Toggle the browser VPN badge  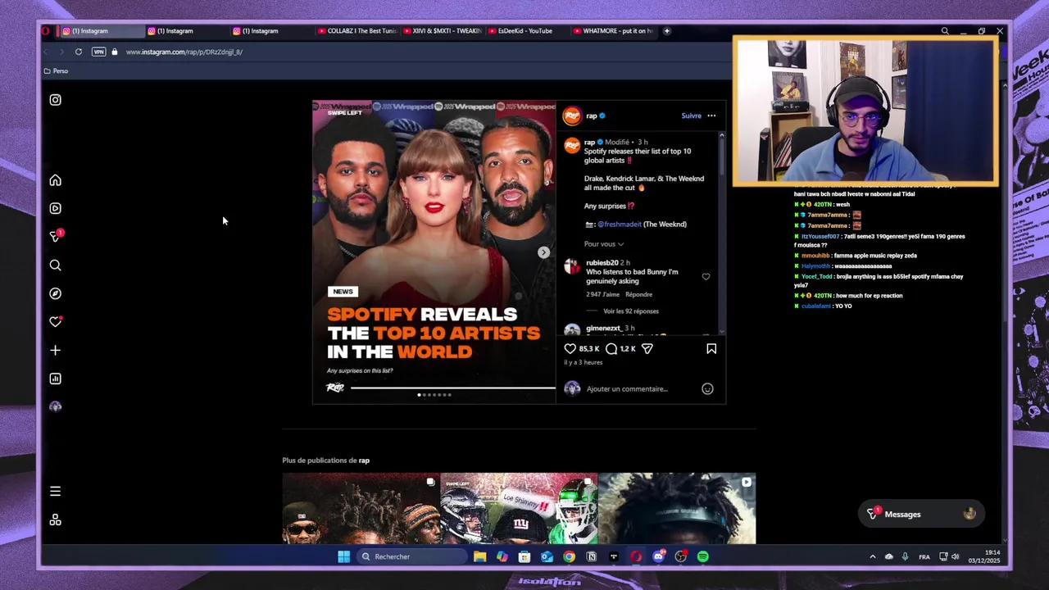98,52
